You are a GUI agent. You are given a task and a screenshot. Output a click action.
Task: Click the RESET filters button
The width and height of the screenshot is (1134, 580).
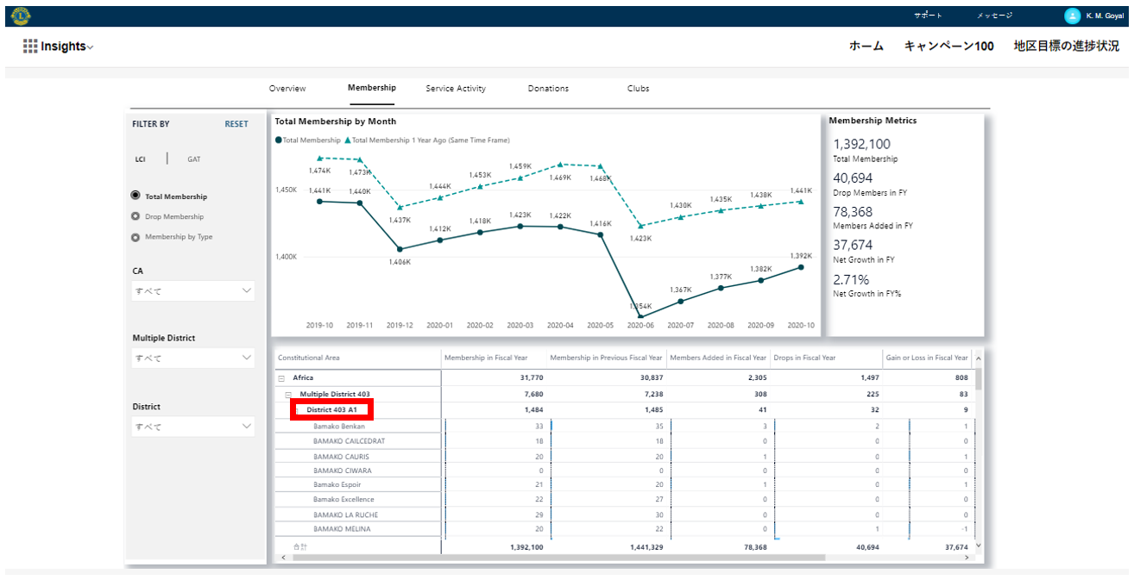click(x=236, y=124)
